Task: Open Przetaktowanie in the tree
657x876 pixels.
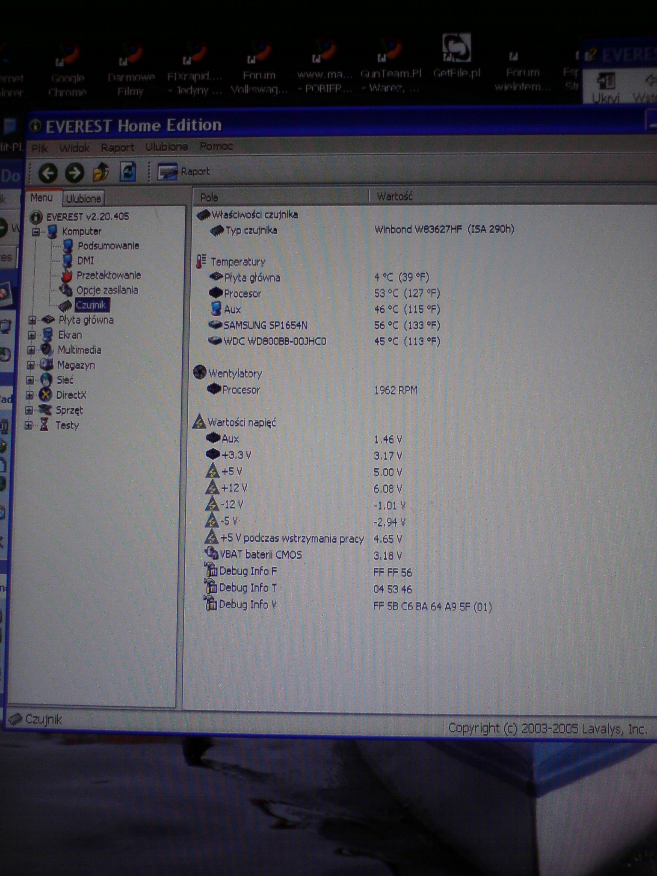Action: [109, 275]
